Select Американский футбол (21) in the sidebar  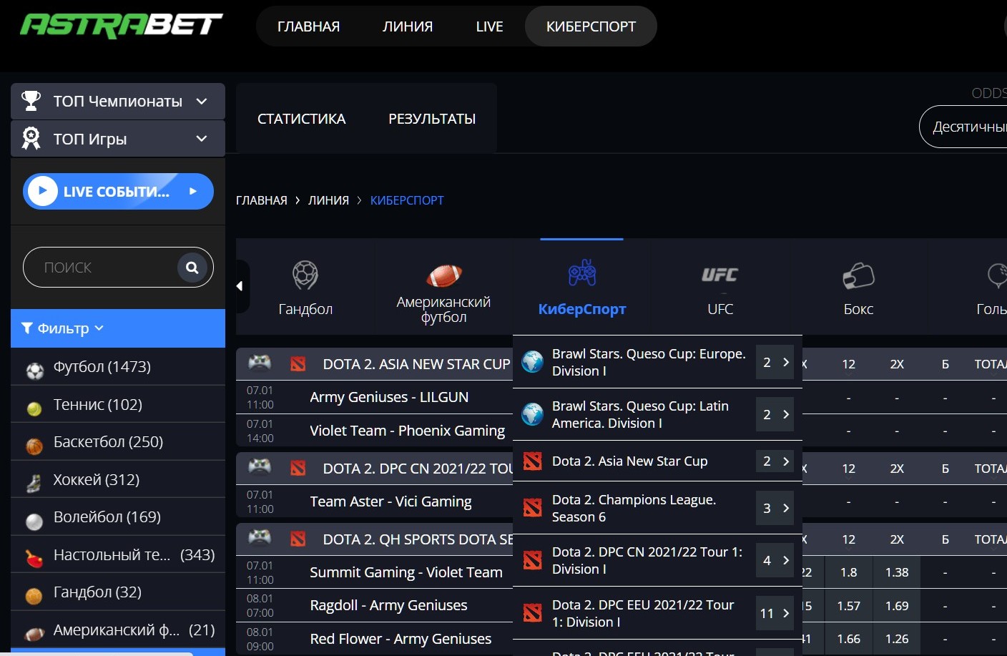tap(118, 630)
